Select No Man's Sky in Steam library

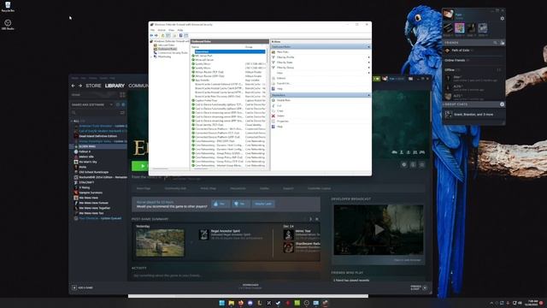pos(88,162)
